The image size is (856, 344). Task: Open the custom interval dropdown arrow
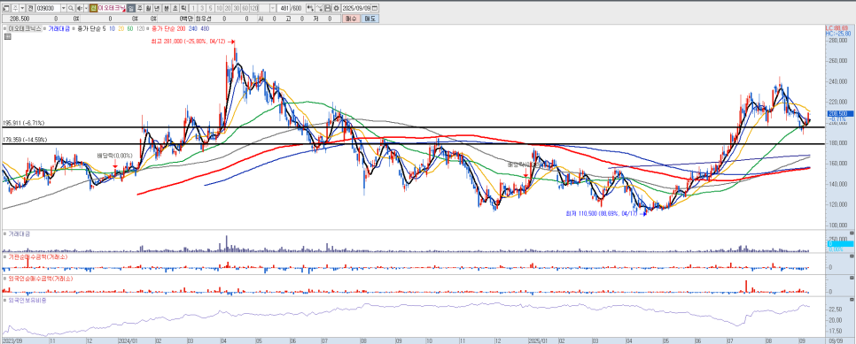pyautogui.click(x=273, y=8)
